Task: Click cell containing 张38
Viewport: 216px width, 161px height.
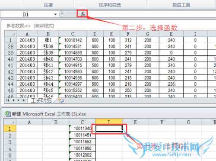Action: [x=48, y=46]
